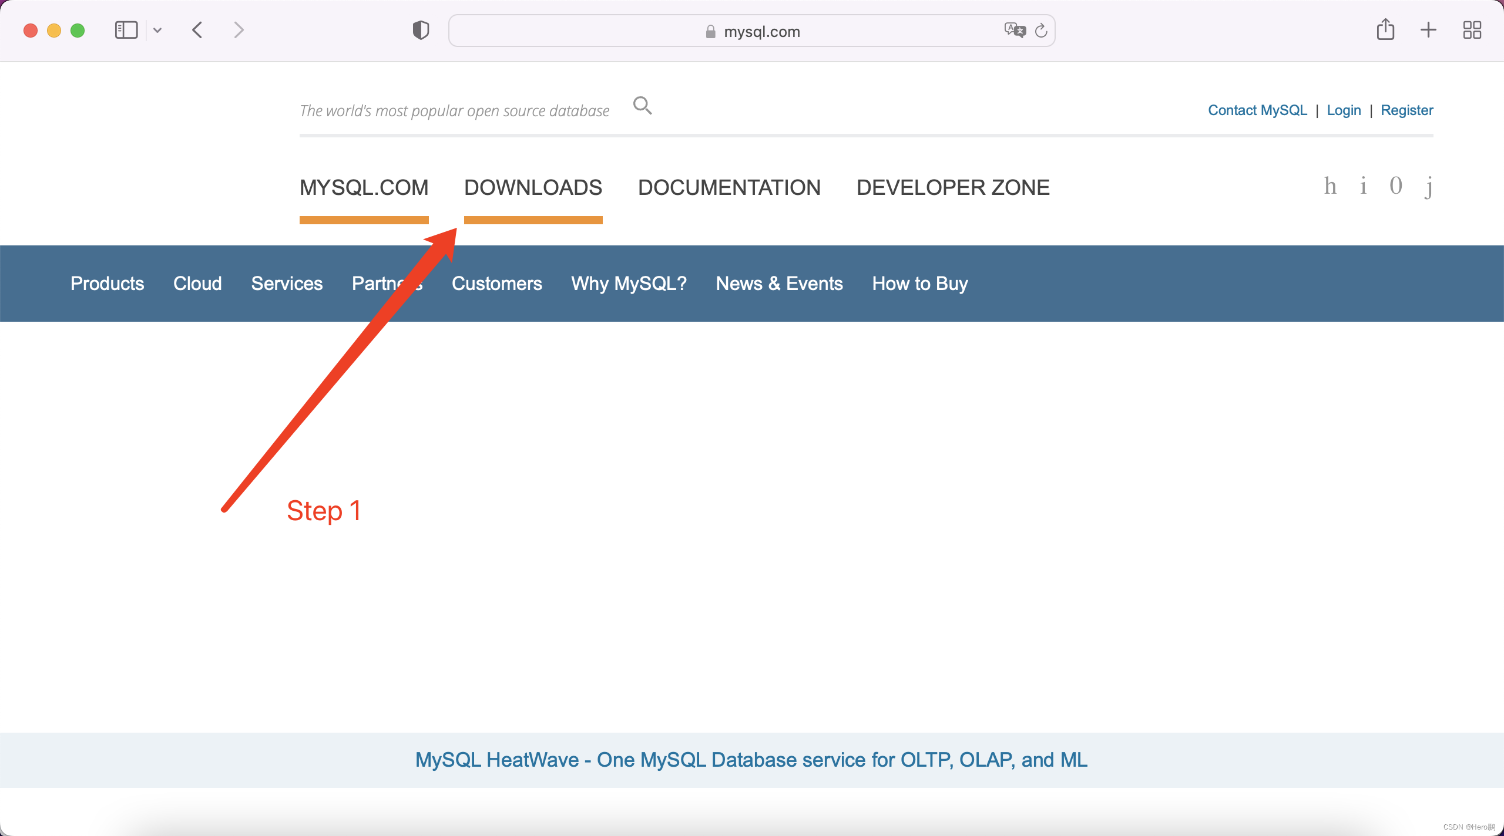
Task: Switch to the MYSQL.COM tab
Action: click(364, 188)
